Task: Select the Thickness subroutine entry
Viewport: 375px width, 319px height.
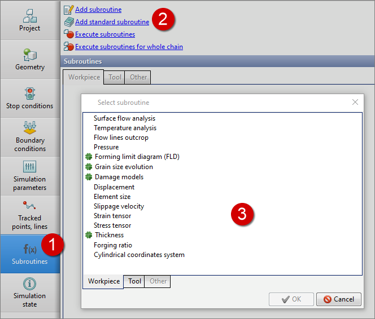Action: (109, 235)
